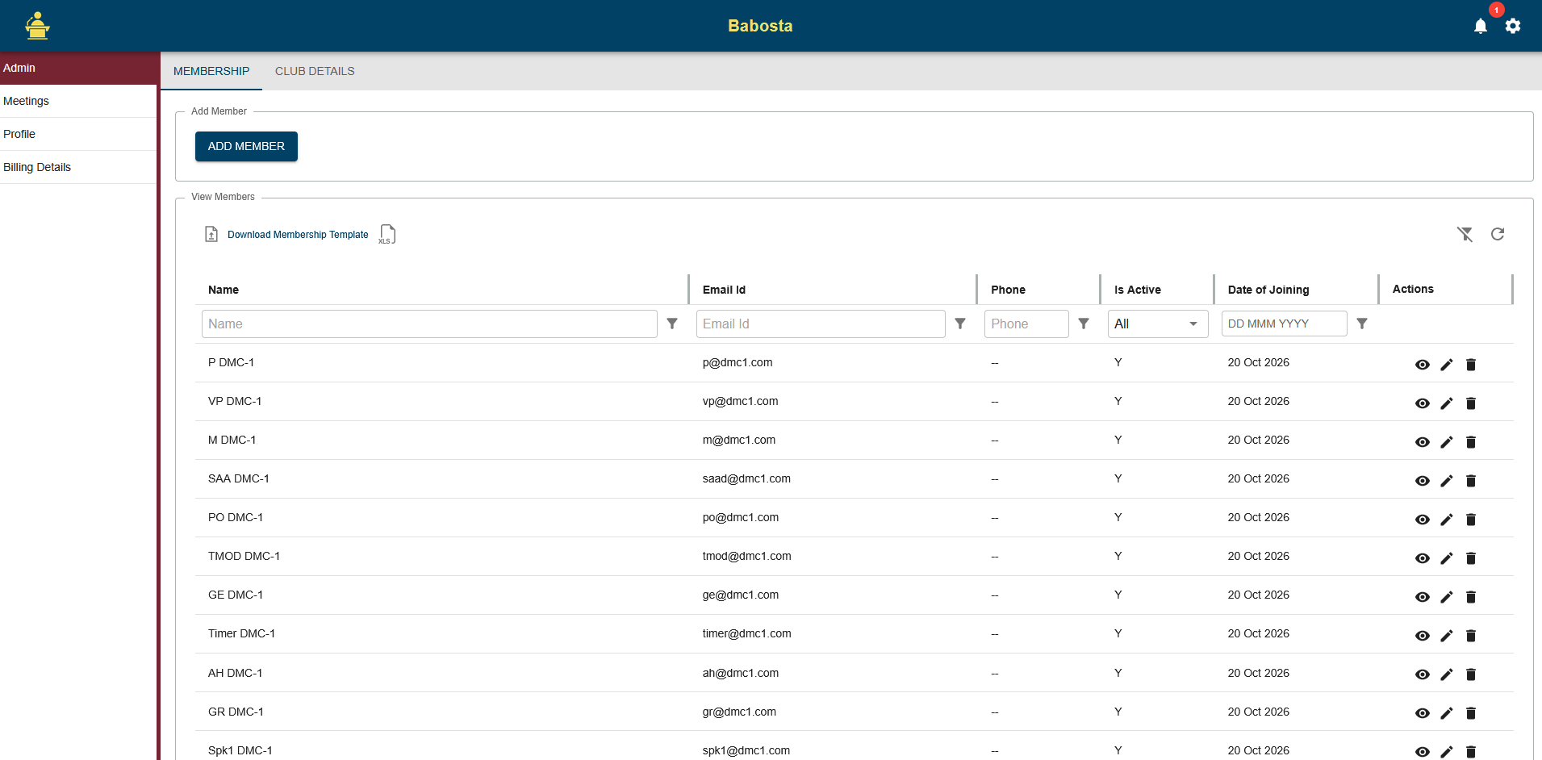Screen dimensions: 1542x760
Task: Click the Add Member button
Action: click(x=246, y=146)
